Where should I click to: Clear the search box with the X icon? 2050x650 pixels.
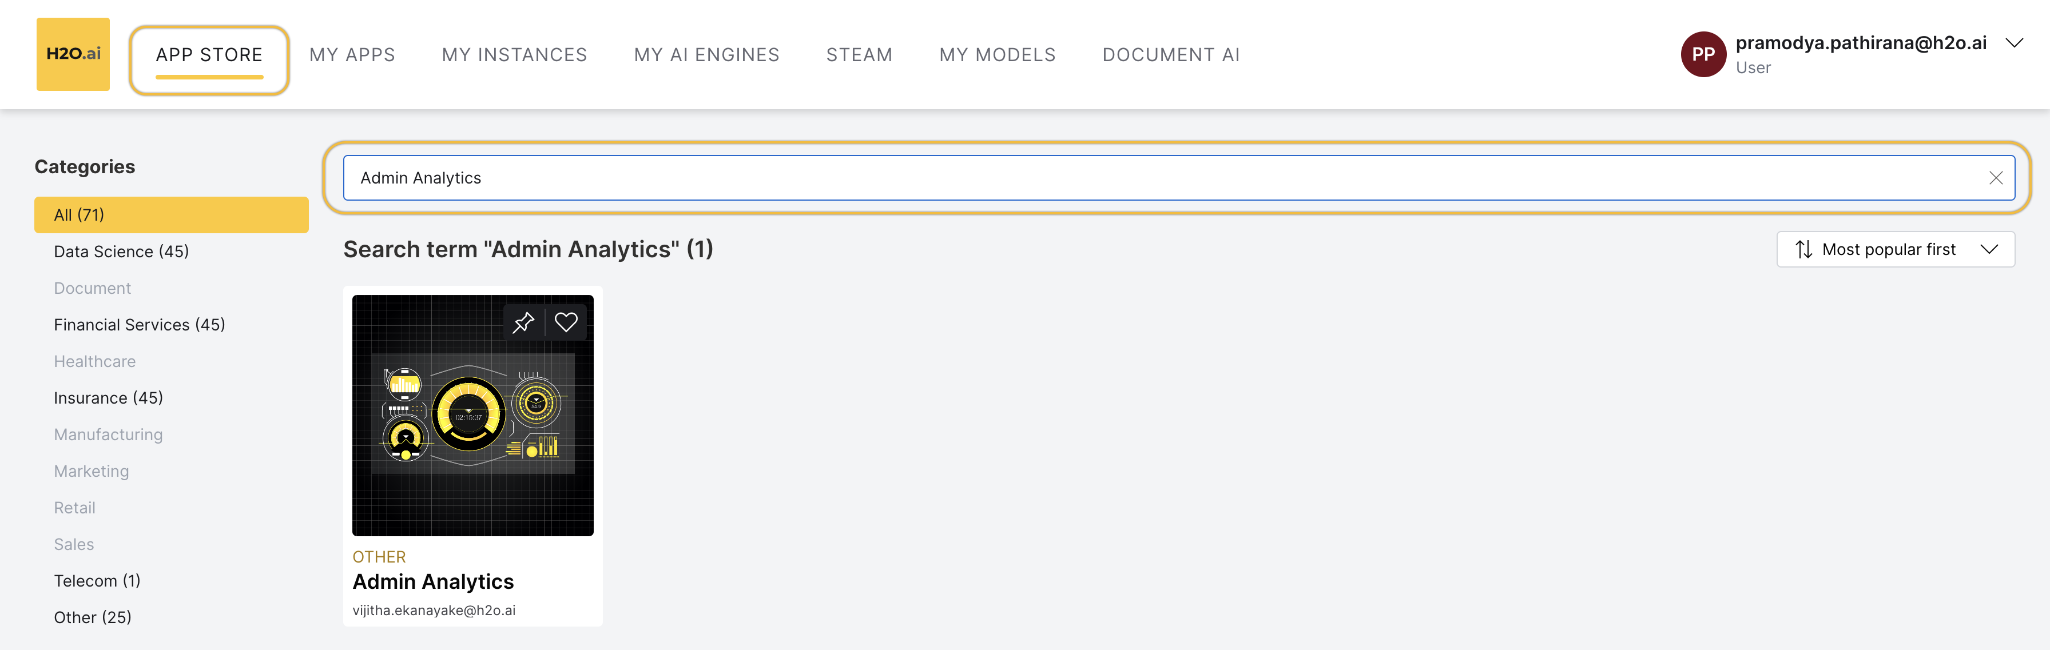(x=1996, y=177)
